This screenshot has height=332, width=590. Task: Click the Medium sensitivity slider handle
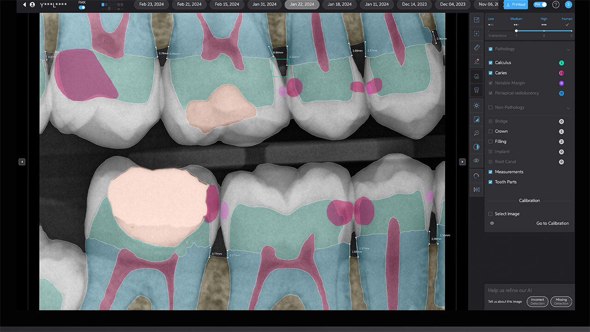click(516, 31)
